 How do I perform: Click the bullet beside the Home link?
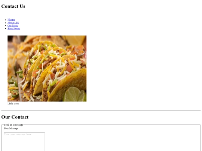[5, 20]
